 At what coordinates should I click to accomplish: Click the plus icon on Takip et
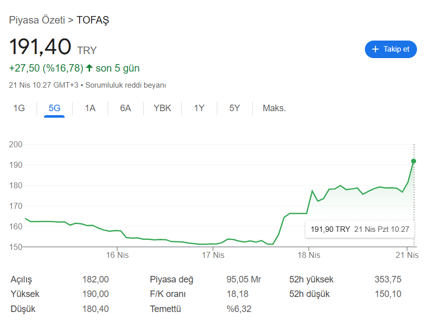[375, 49]
